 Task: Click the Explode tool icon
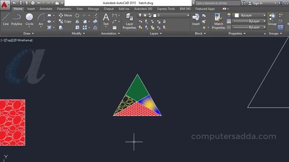(95, 22)
